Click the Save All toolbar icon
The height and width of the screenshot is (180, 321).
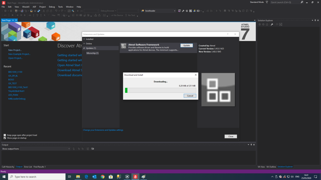39,11
